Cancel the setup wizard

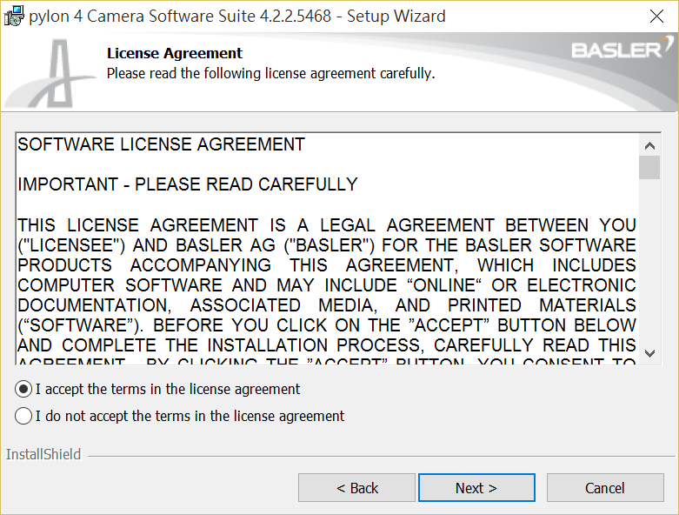(605, 488)
